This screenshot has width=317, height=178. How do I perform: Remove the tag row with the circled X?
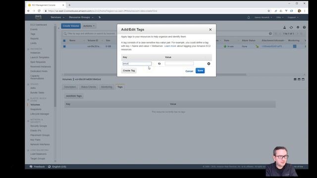[x=209, y=64]
